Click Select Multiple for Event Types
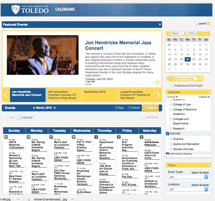215x201 pixels. 200,173
